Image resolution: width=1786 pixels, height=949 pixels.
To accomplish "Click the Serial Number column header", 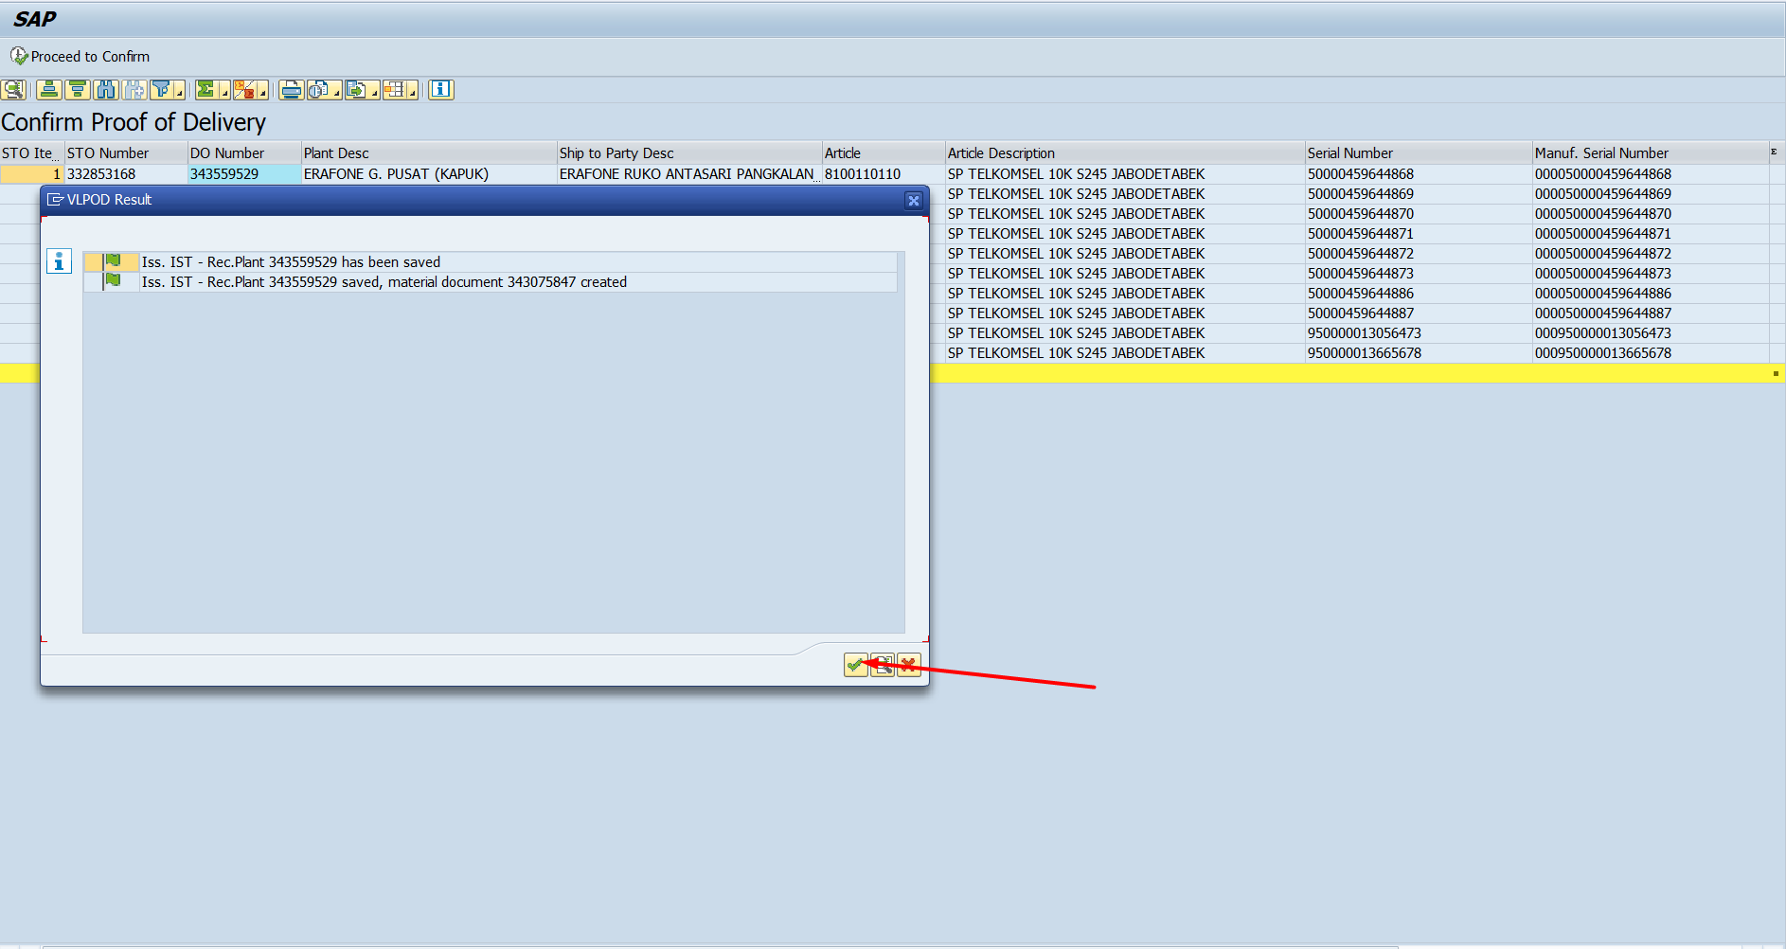I will pyautogui.click(x=1349, y=153).
